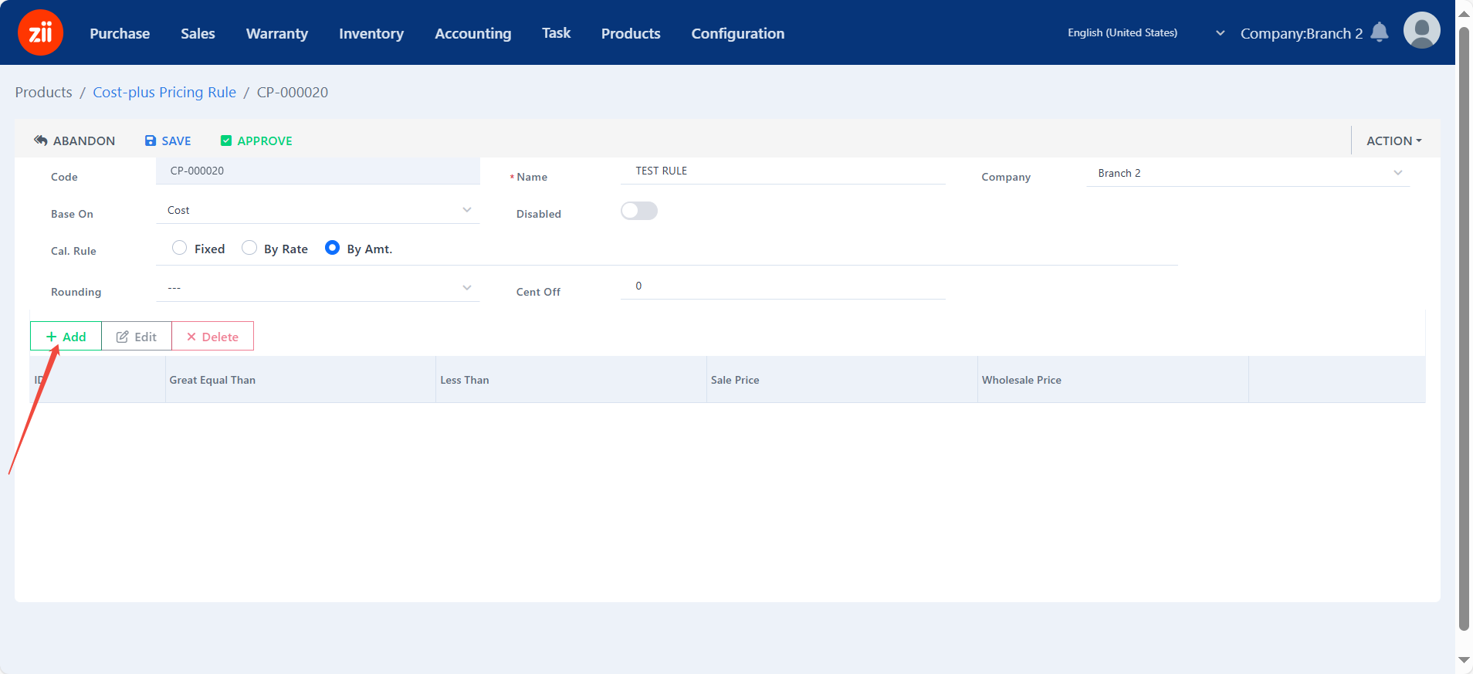Open the Sales menu
1473x674 pixels.
[x=198, y=33]
